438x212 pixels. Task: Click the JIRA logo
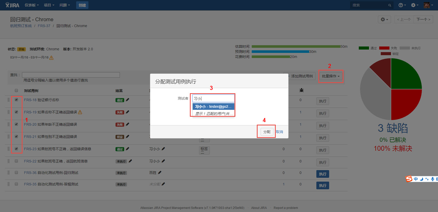point(12,5)
